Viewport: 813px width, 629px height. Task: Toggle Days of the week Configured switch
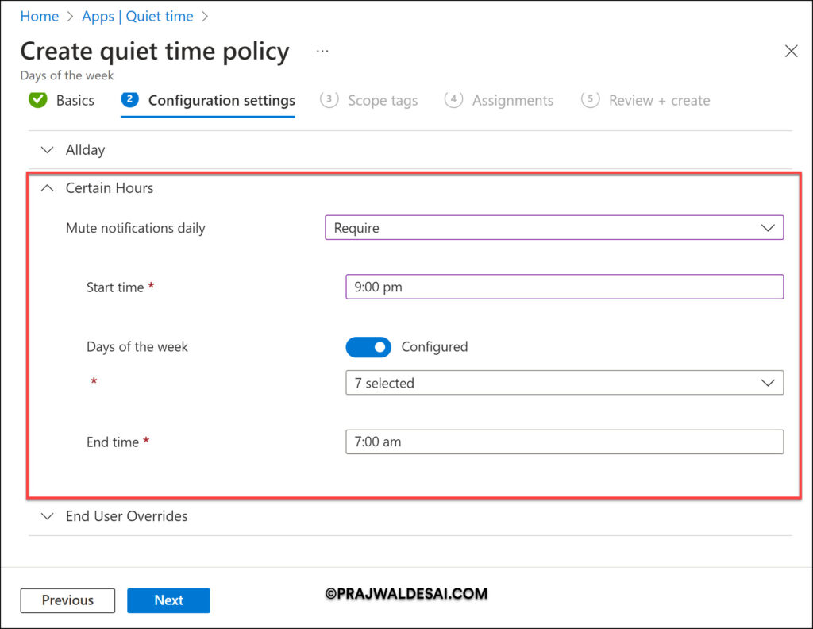point(368,347)
